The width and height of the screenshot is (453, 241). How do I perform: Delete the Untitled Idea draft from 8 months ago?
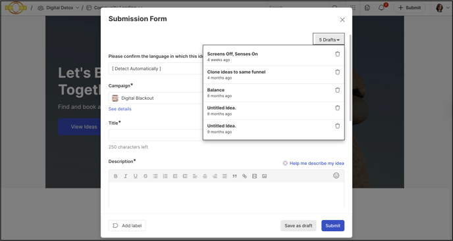[x=337, y=108]
